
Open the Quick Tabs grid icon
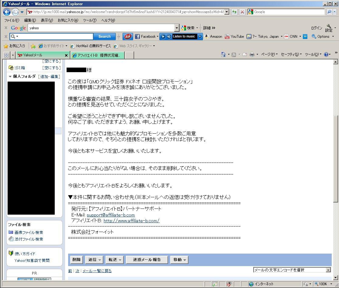click(x=6, y=55)
